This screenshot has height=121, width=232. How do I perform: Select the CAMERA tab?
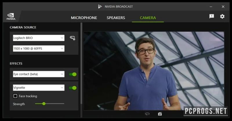148,18
